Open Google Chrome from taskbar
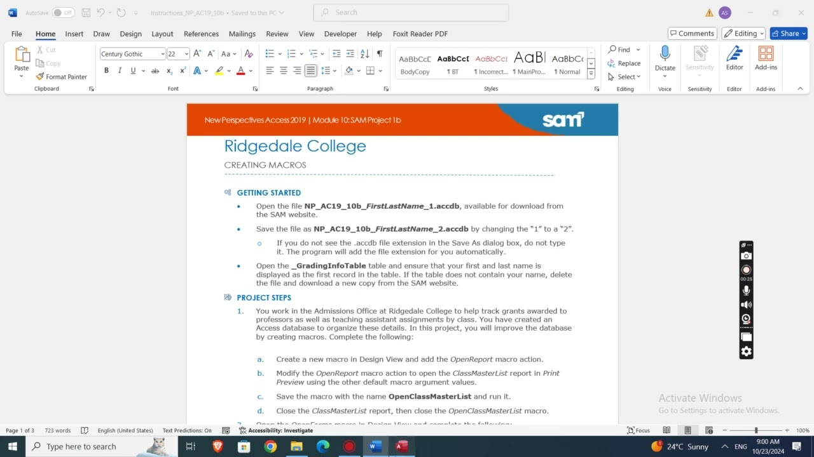The width and height of the screenshot is (814, 457). point(270,447)
